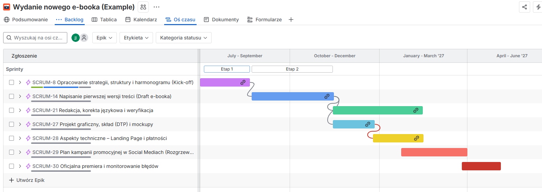This screenshot has width=542, height=192.
Task: Click the October - December timeline header
Action: (335, 56)
